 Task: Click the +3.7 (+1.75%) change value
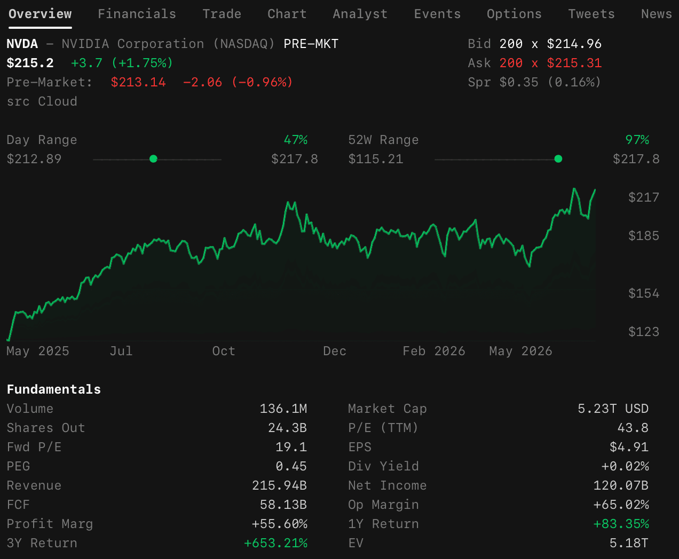tap(122, 63)
